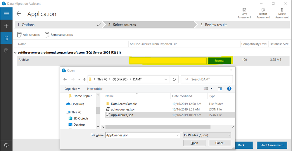Click DAMT in address breadcrumb
Image resolution: width=292 pixels, height=151 pixels.
tap(137, 79)
